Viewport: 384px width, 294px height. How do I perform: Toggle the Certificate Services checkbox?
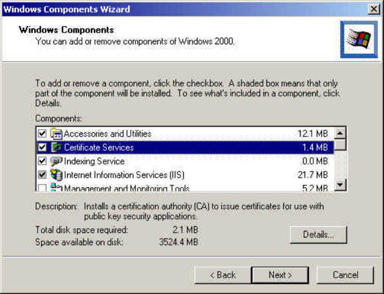[42, 148]
